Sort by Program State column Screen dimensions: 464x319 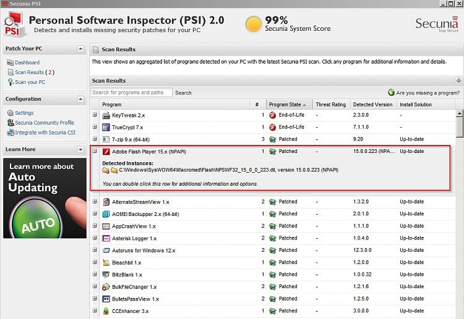tap(289, 104)
